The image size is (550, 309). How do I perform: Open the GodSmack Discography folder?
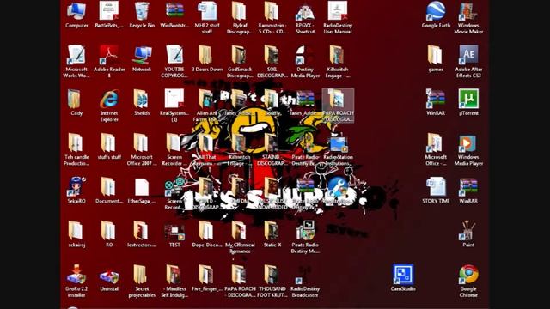tap(240, 55)
